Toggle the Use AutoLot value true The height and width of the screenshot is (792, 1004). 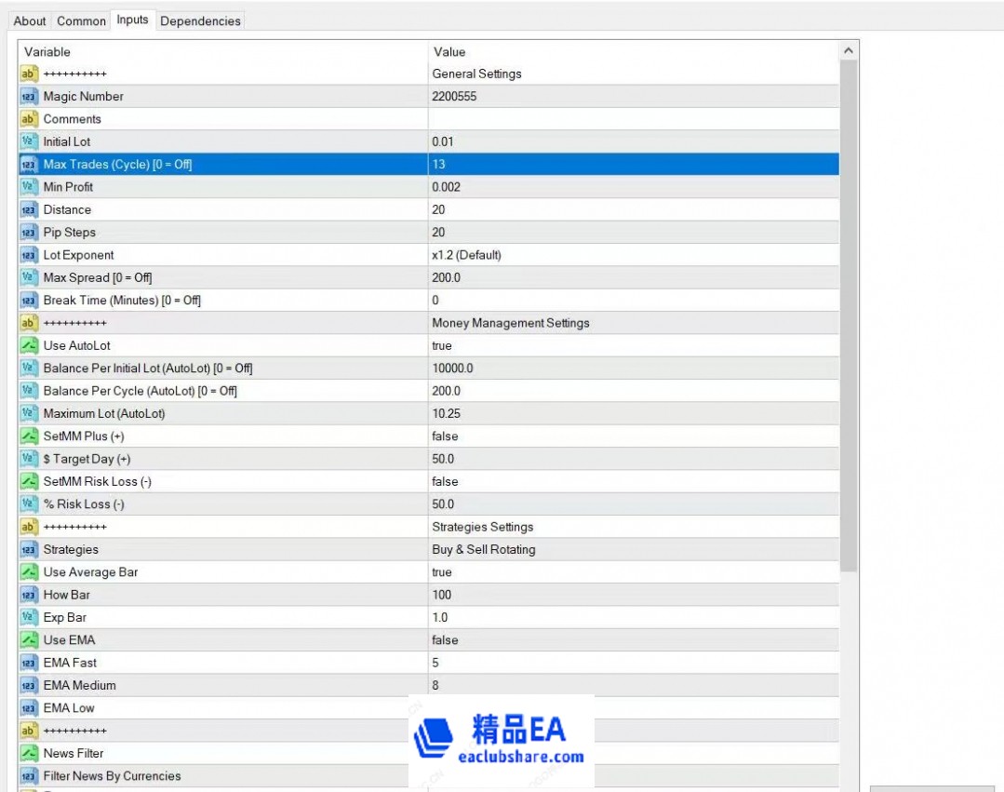pyautogui.click(x=442, y=345)
